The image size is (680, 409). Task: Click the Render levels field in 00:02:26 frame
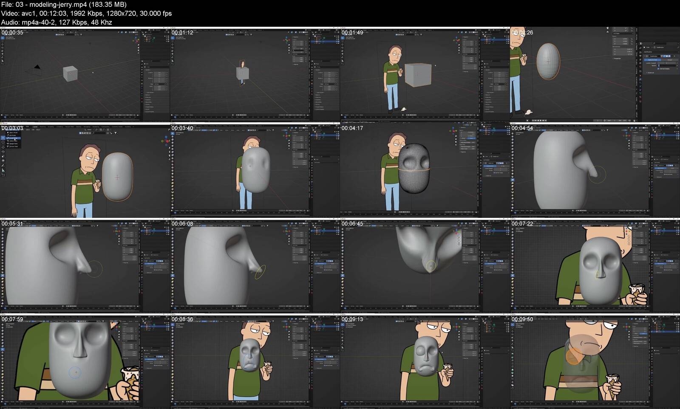(x=667, y=66)
